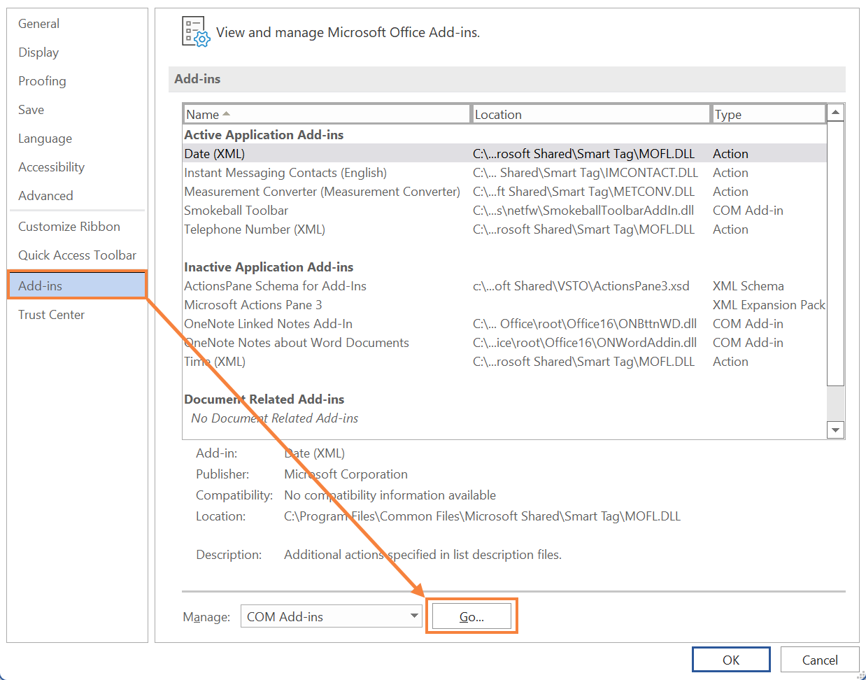Click the IMCONTACT.DLL location cell

click(x=585, y=173)
